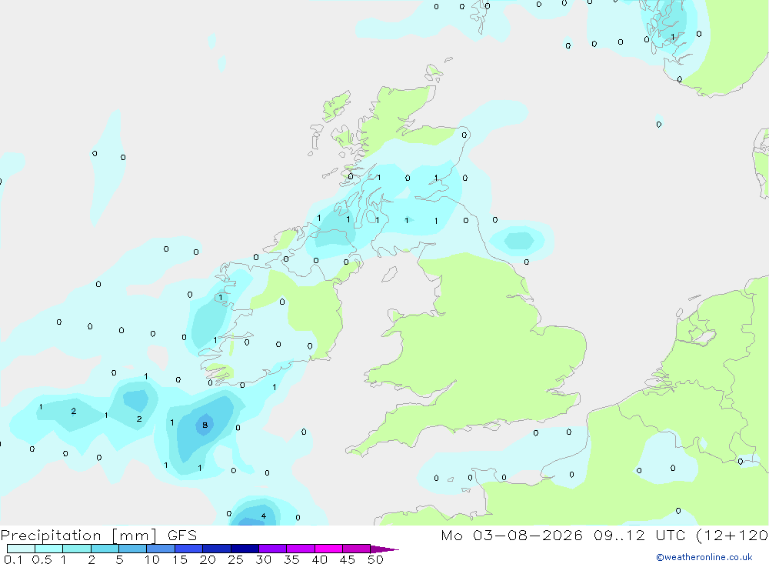Open the weatheronline.co.uk copyright link
Viewport: 769px width, 564px height.
point(704,557)
